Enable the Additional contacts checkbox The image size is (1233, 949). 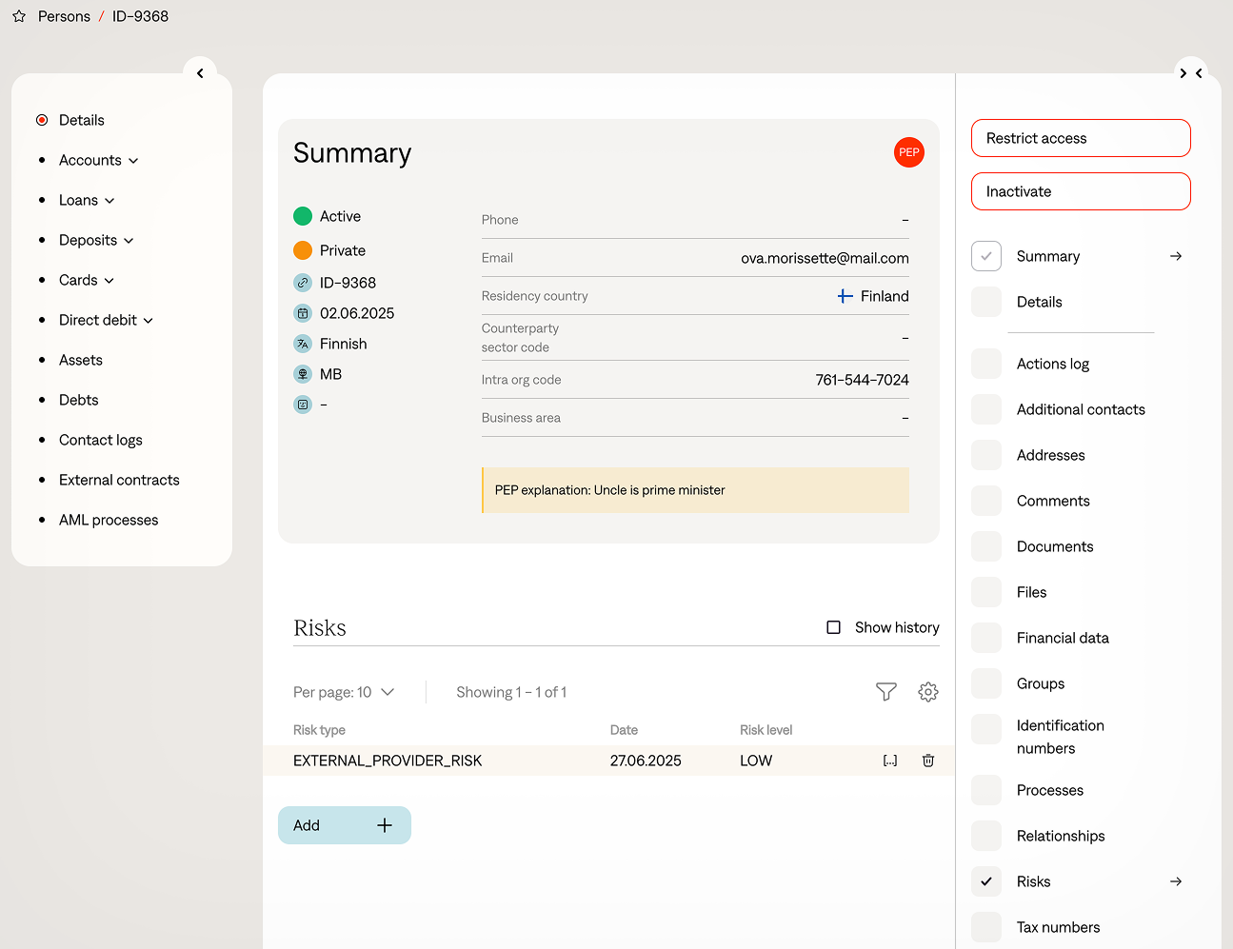(986, 409)
